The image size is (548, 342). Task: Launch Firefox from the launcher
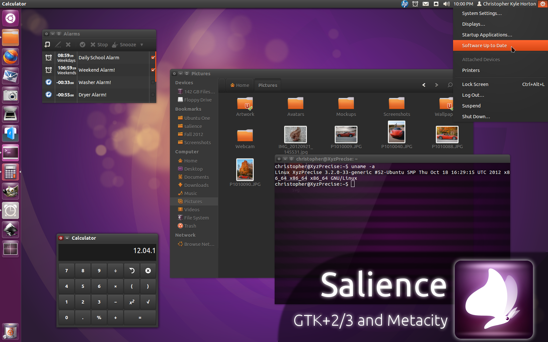[x=10, y=57]
